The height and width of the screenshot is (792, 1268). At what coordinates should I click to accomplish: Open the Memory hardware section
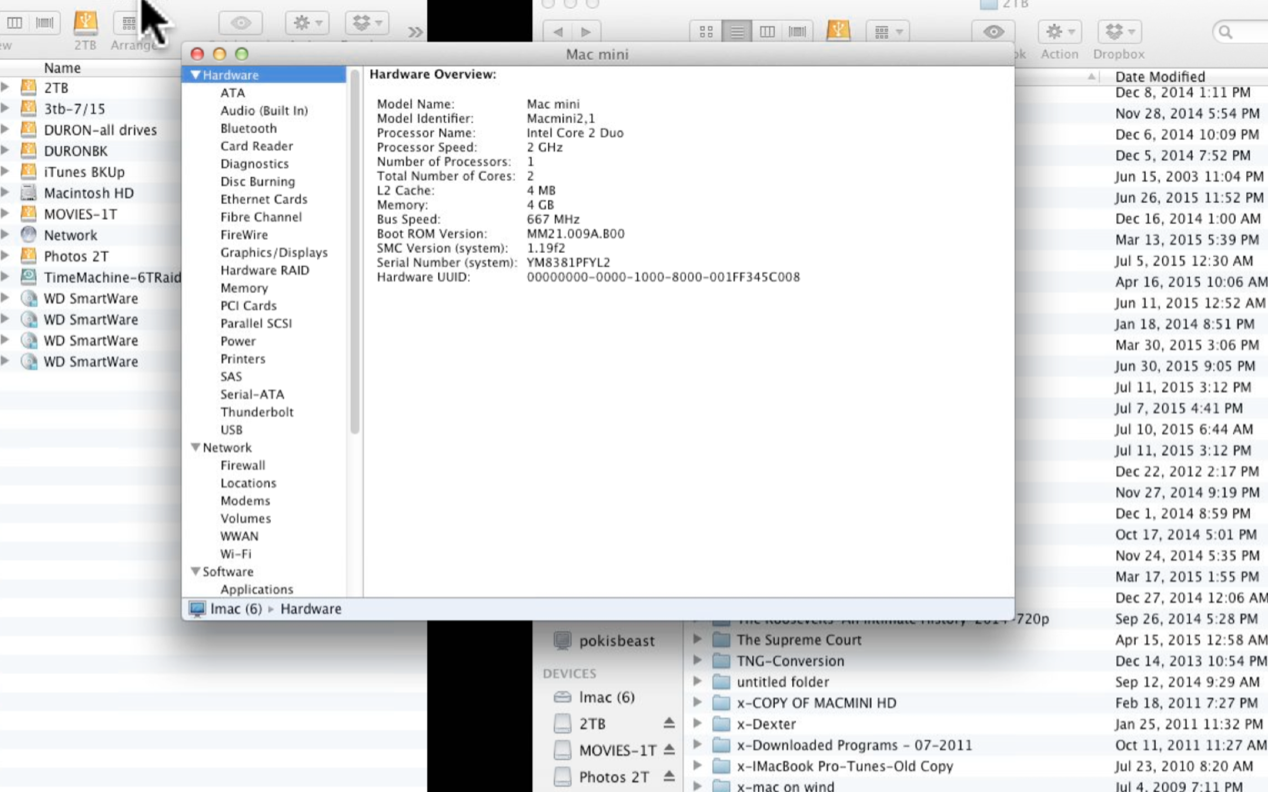click(244, 288)
